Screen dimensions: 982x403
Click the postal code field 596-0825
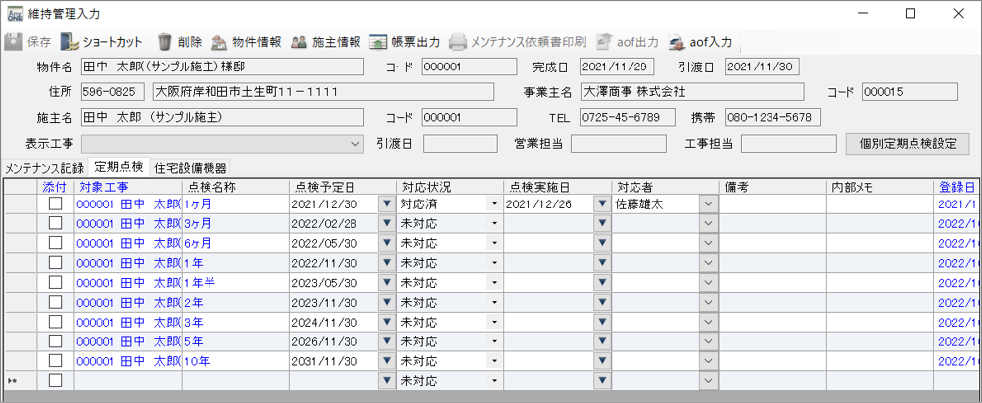tap(113, 92)
